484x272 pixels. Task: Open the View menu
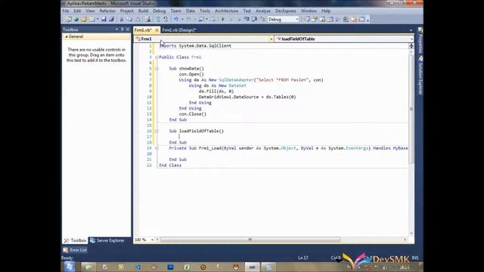[x=90, y=11]
